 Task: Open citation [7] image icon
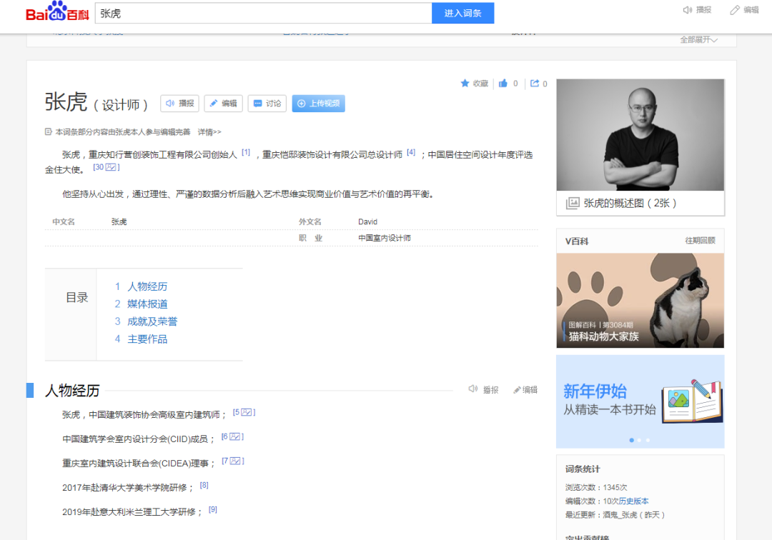point(235,461)
